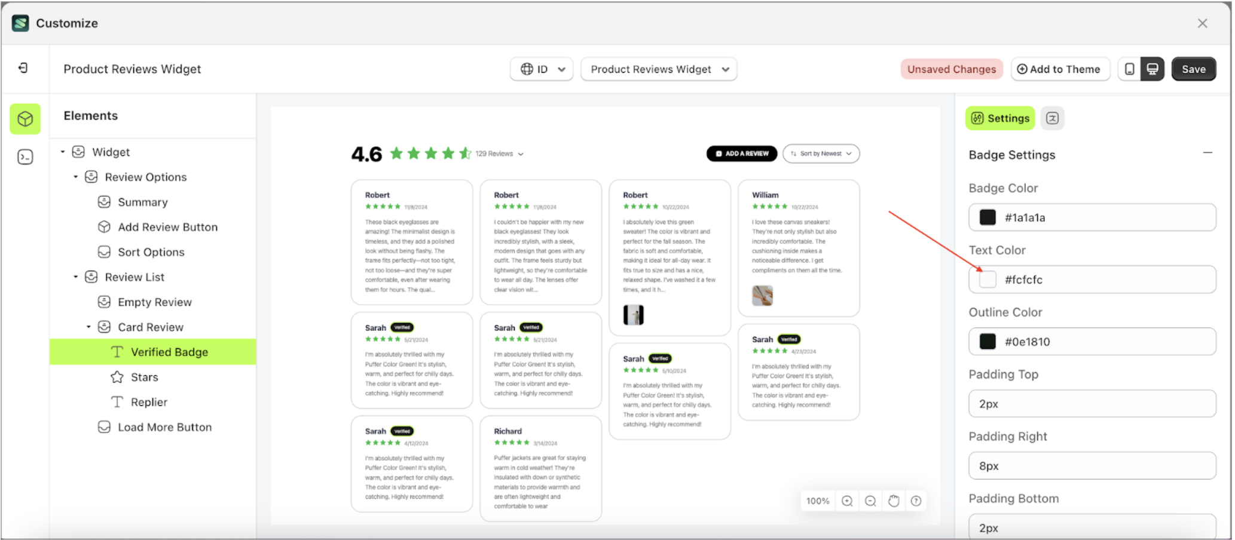Zoom out using the magnifier minus icon
This screenshot has height=540, width=1235.
tap(870, 501)
